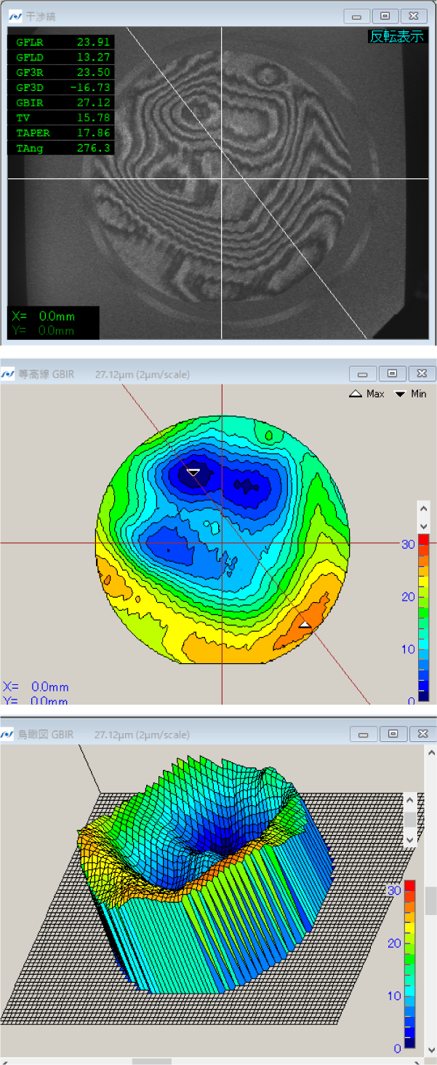437x1065 pixels.
Task: Click red top of contour color scale
Action: [423, 539]
